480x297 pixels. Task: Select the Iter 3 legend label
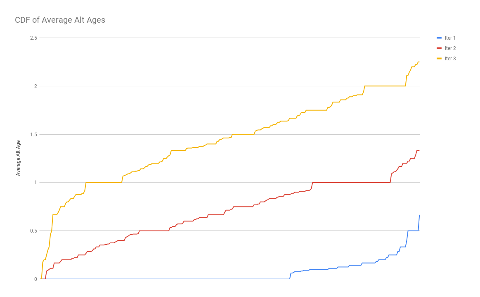[x=450, y=59]
